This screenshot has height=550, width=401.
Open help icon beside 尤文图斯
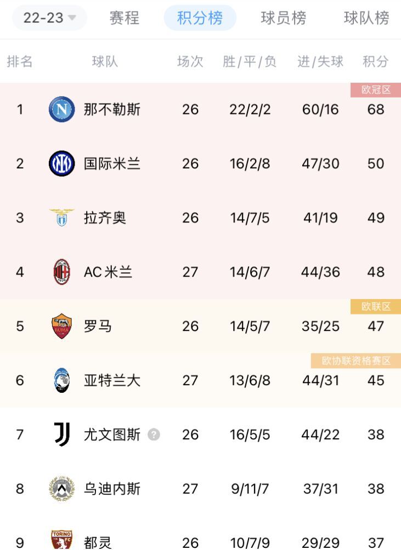[154, 435]
